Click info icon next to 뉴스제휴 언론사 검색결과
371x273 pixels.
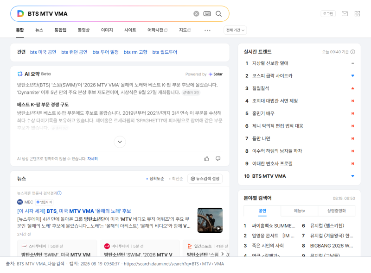pyautogui.click(x=59, y=193)
